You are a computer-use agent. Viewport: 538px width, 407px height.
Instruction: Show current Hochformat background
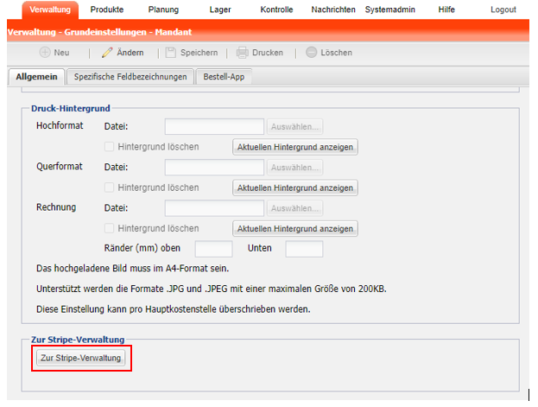(294, 147)
